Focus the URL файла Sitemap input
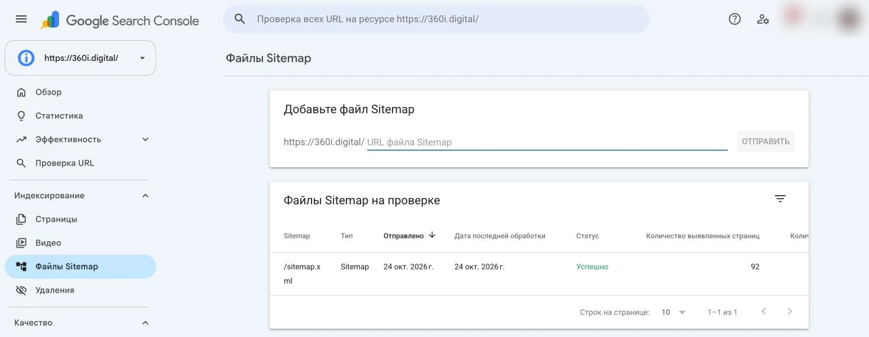Screen dimensions: 869x337 coord(547,142)
